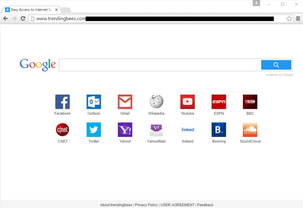Click the powered by Google text
The width and height of the screenshot is (303, 208).
279,74
